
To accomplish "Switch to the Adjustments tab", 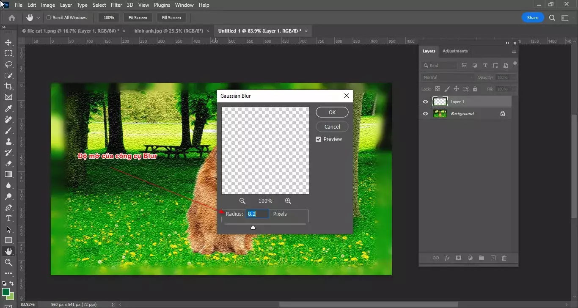I will pos(455,51).
